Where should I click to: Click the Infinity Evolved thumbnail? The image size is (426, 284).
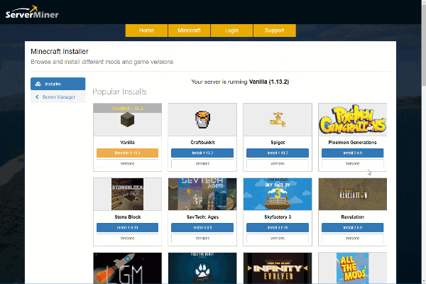click(x=278, y=268)
